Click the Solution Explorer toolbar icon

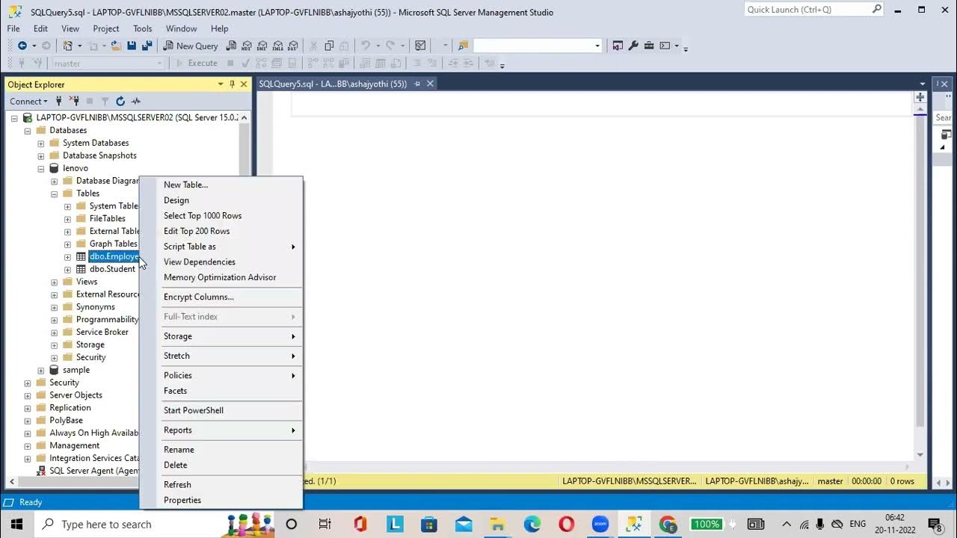pyautogui.click(x=618, y=46)
